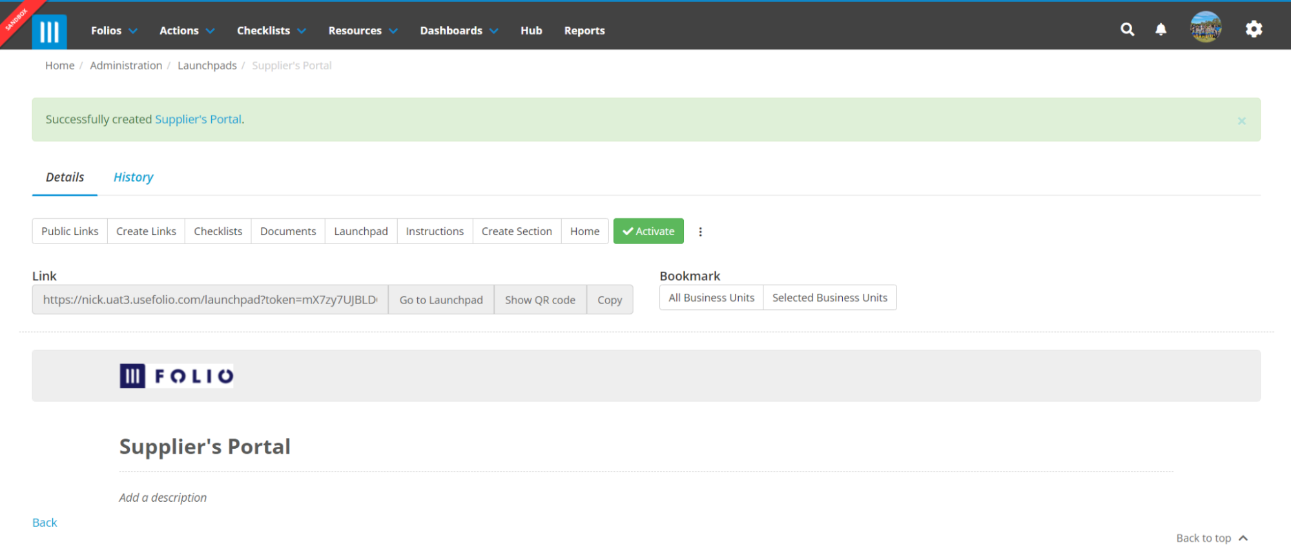Expand the Actions dropdown menu
The height and width of the screenshot is (556, 1291).
tap(187, 30)
